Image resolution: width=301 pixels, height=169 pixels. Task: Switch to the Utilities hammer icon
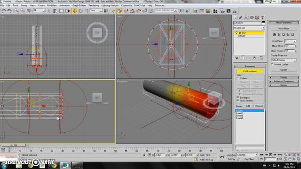click(x=262, y=18)
